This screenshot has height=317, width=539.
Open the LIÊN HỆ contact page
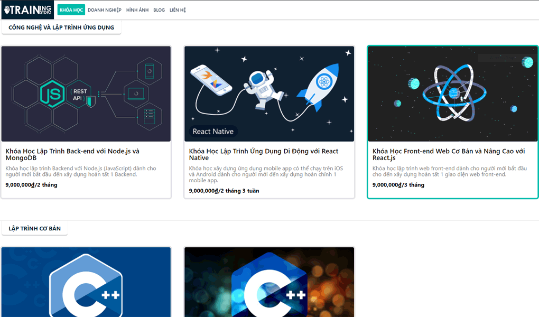click(x=178, y=10)
